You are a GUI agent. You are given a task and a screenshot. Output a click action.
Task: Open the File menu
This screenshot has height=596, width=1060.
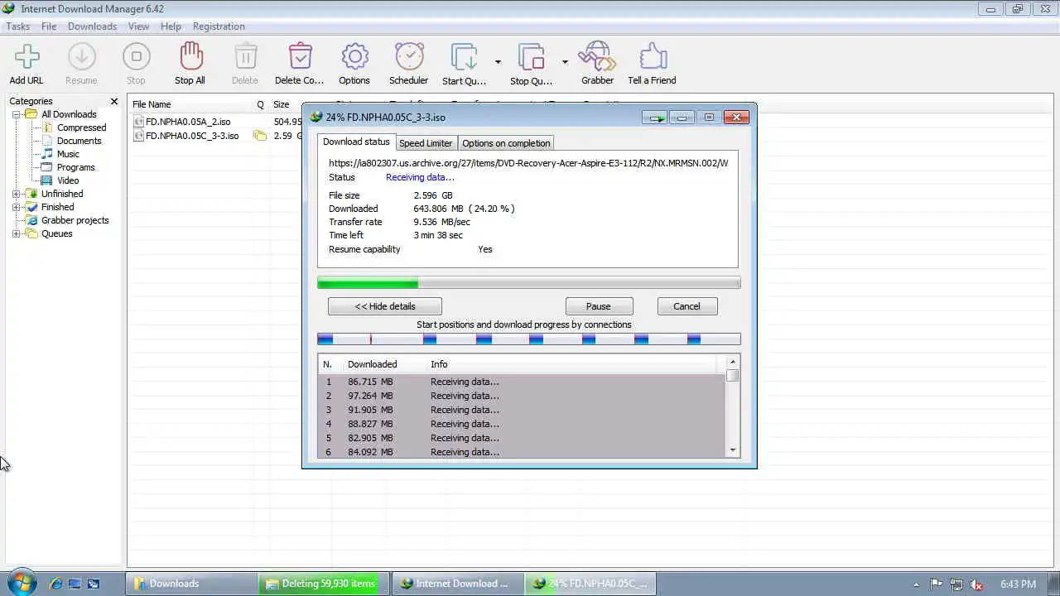pos(49,26)
